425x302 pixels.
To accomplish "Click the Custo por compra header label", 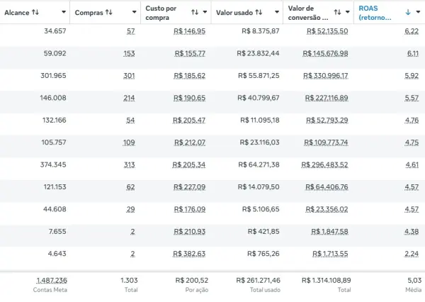I will [161, 13].
